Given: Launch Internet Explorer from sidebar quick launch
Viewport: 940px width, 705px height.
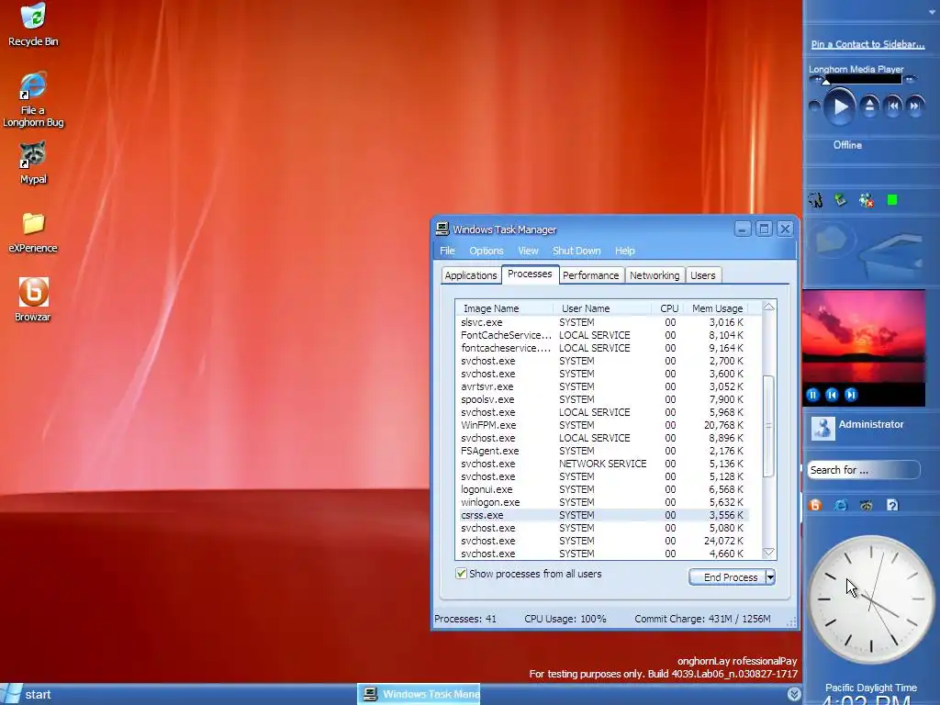Looking at the screenshot, I should pyautogui.click(x=841, y=506).
